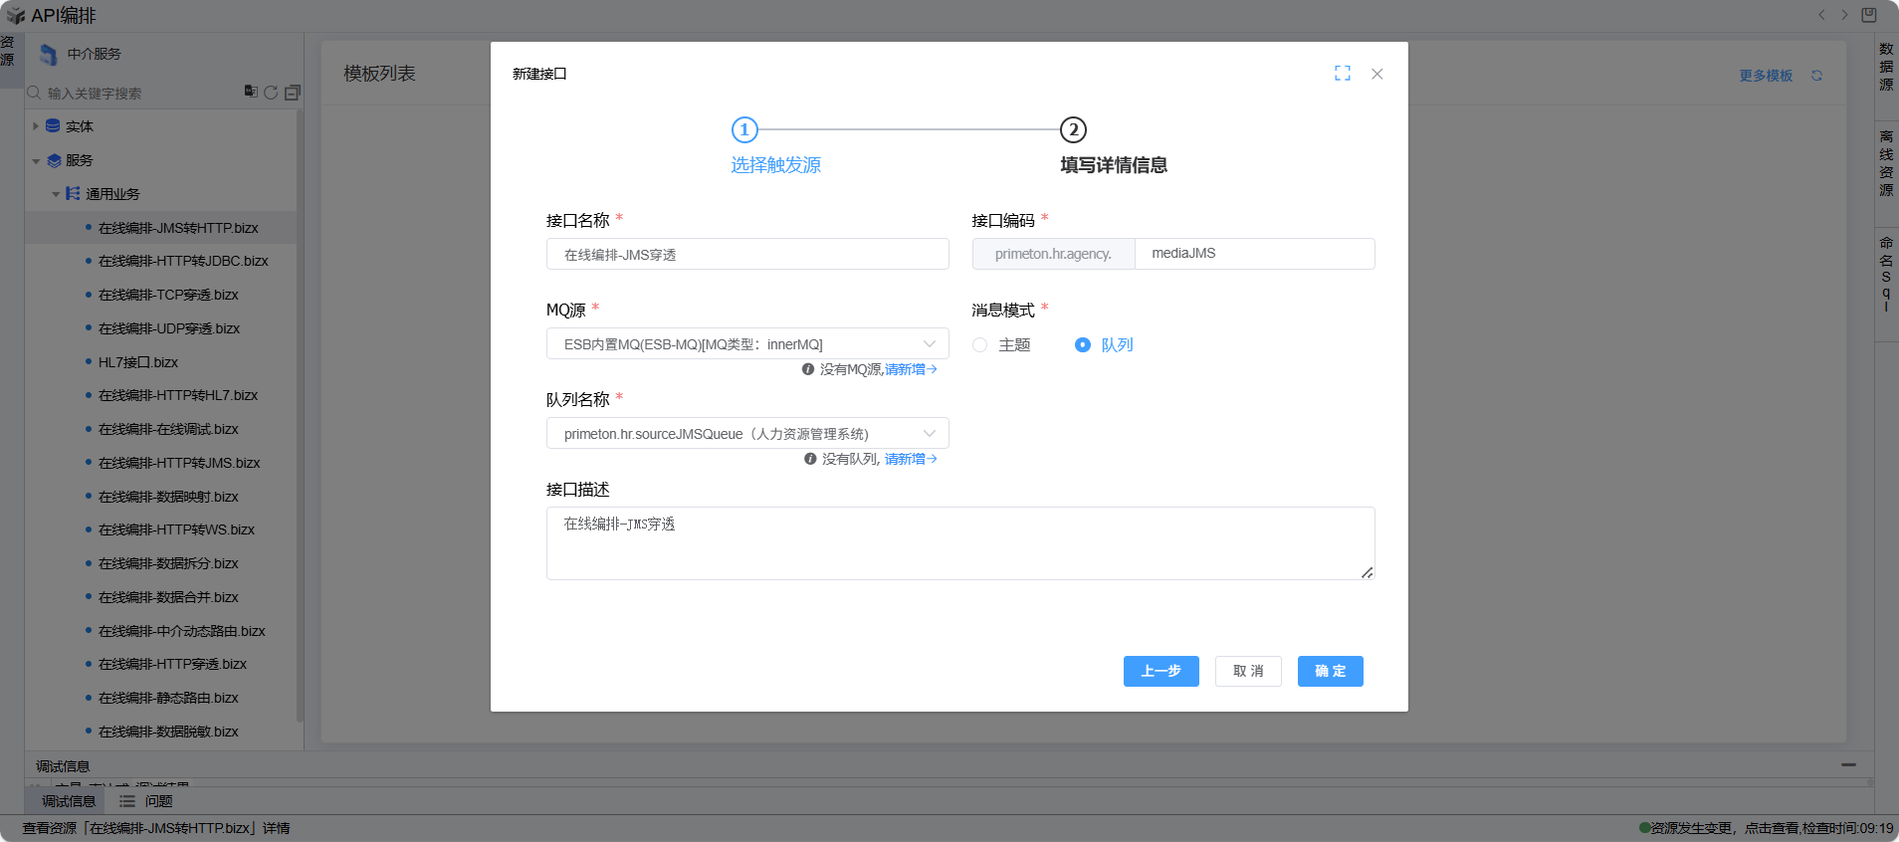Click the 接口名称 input field
Screen dimensions: 1899x842
click(746, 255)
